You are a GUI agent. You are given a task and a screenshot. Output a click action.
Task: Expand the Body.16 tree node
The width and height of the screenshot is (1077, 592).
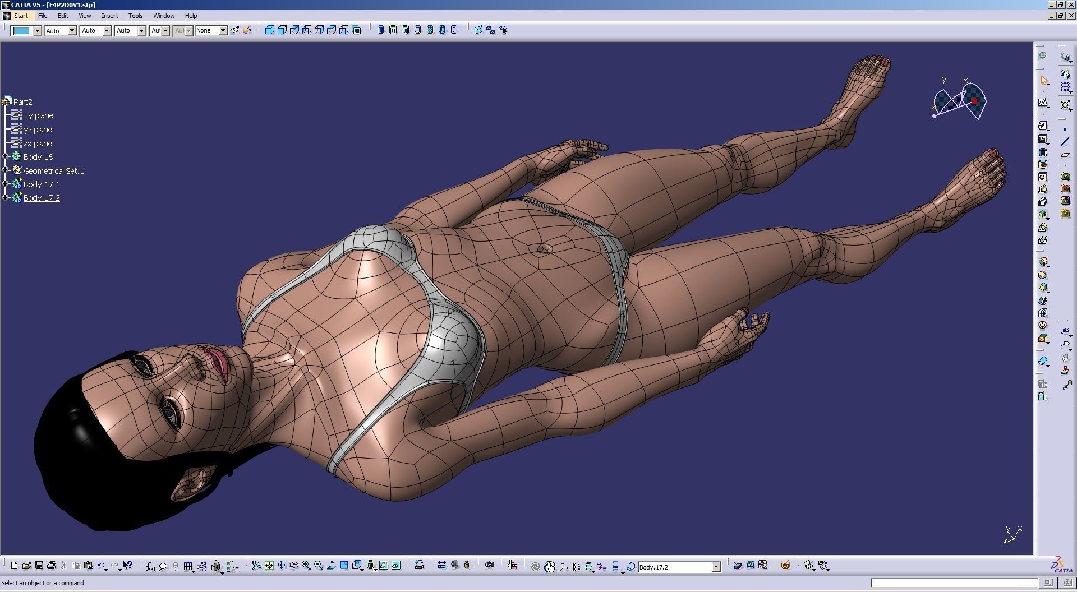[x=6, y=156]
